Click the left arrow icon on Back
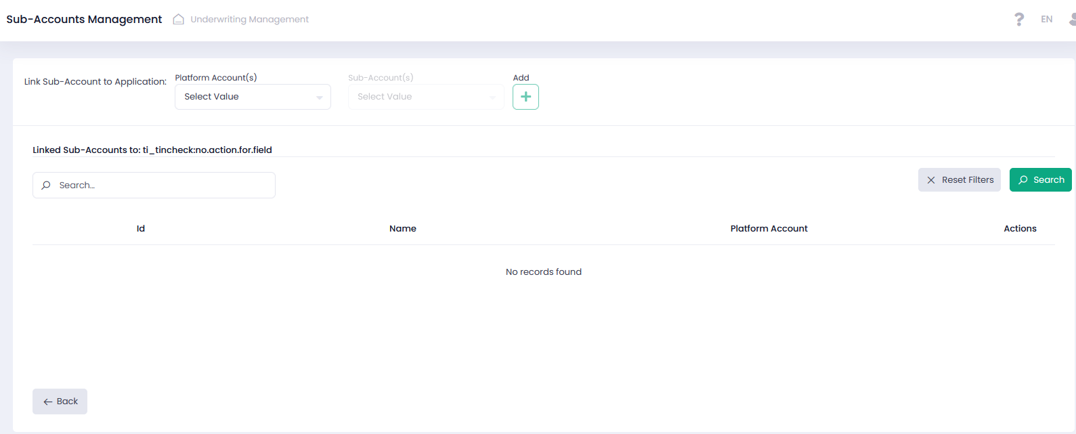 pos(48,402)
